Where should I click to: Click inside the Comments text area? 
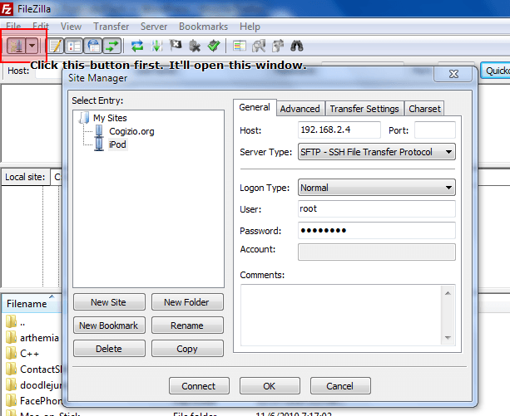pos(341,315)
